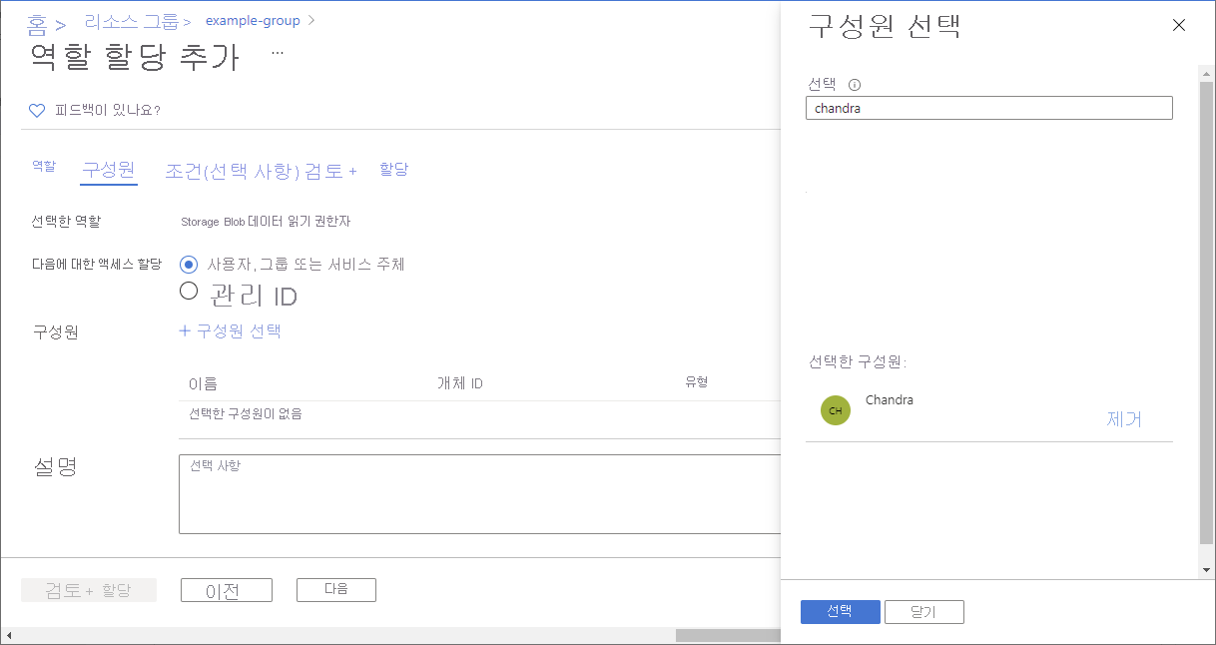Click 구성원 선택 to add members
The height and width of the screenshot is (645, 1216).
point(241,330)
